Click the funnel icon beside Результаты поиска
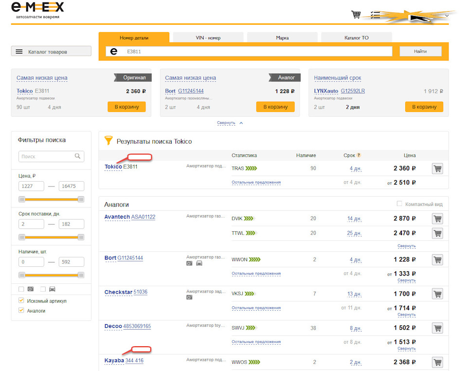 [108, 140]
